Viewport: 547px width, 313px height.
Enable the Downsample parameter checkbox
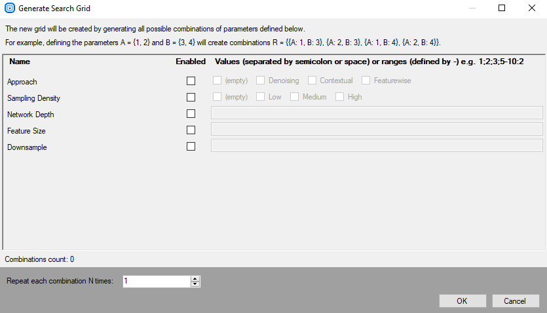tap(191, 147)
